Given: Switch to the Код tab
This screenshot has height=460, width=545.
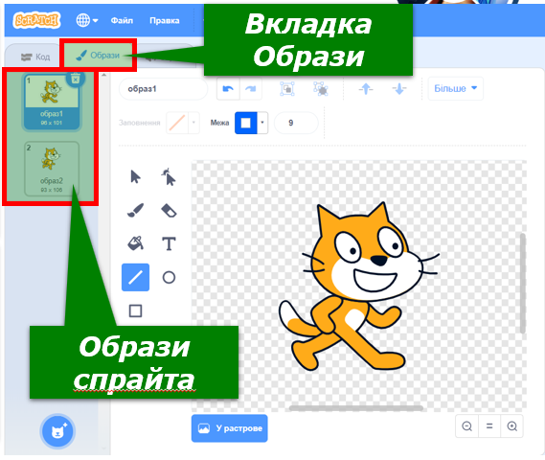Looking at the screenshot, I should 35,57.
